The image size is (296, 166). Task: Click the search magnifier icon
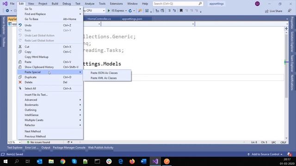(200, 4)
